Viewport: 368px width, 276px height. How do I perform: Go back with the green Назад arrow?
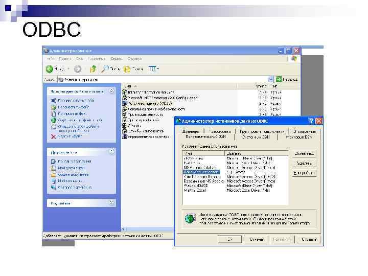(50, 69)
